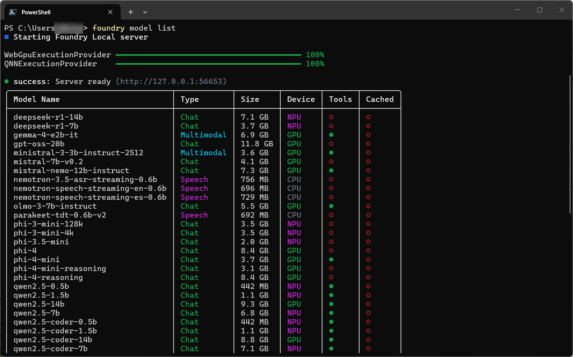Click the Tools dot for qwen2.5-0.5b
This screenshot has height=357, width=573.
331,286
